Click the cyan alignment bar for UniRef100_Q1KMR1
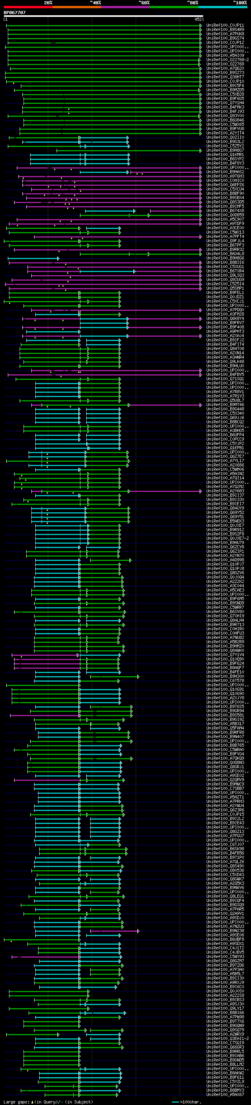 click(x=80, y=155)
